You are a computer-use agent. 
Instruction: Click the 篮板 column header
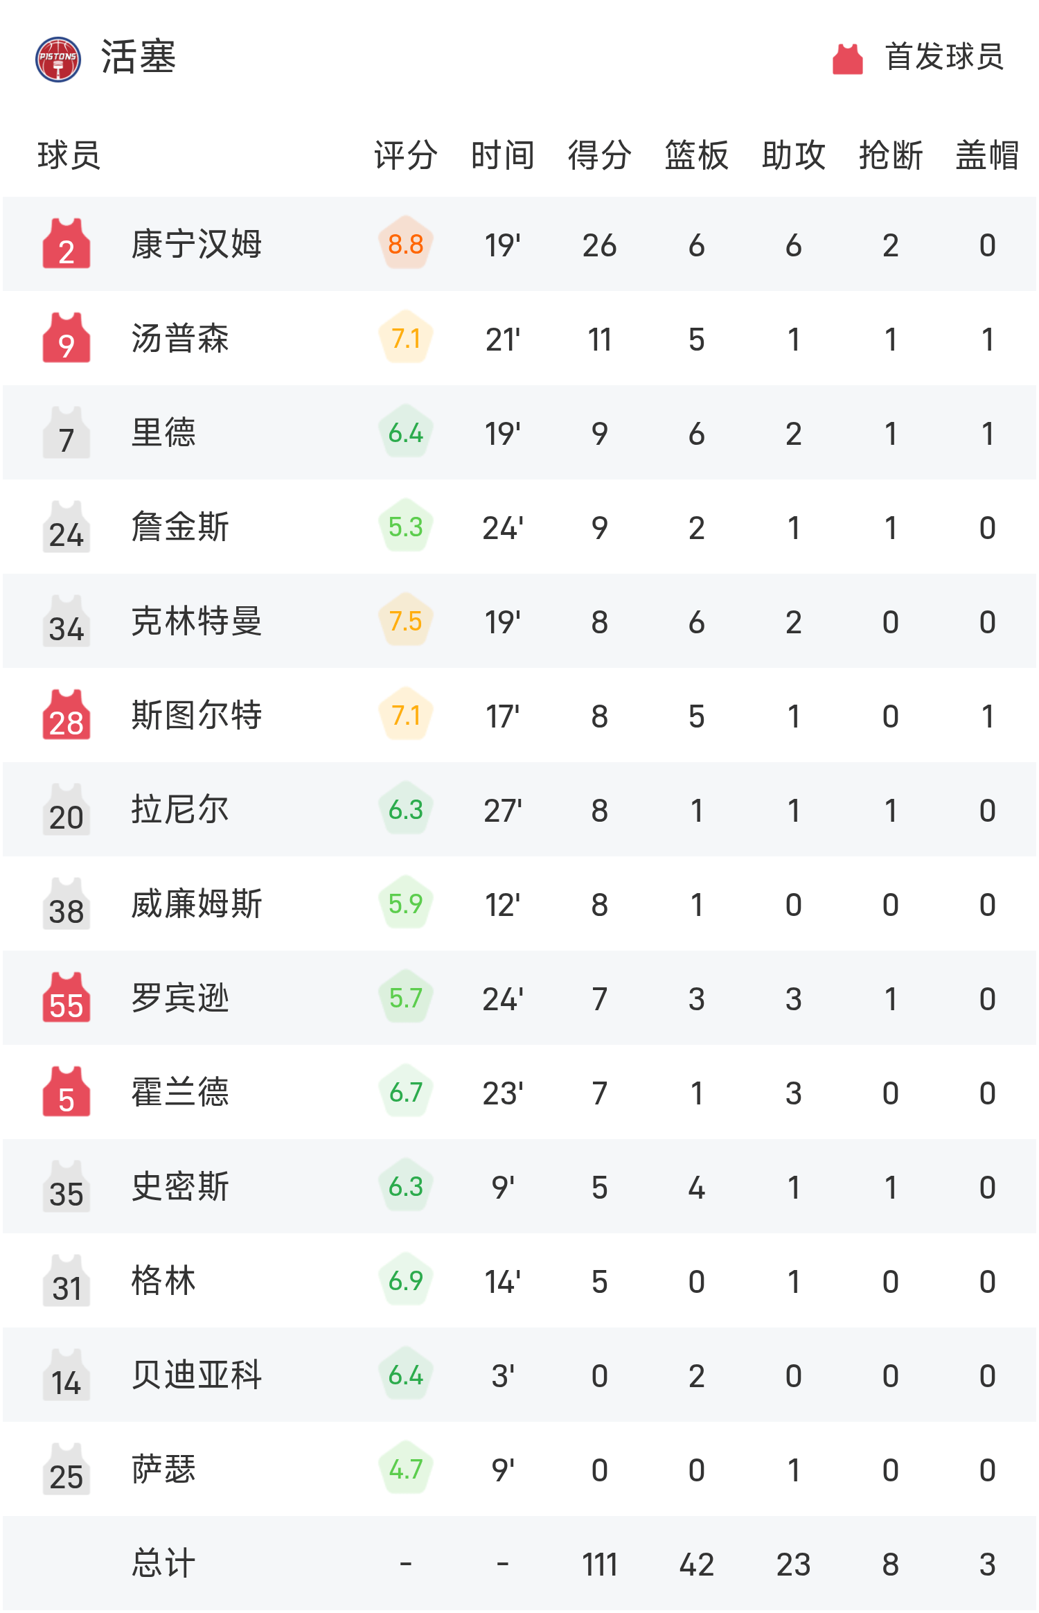[696, 155]
